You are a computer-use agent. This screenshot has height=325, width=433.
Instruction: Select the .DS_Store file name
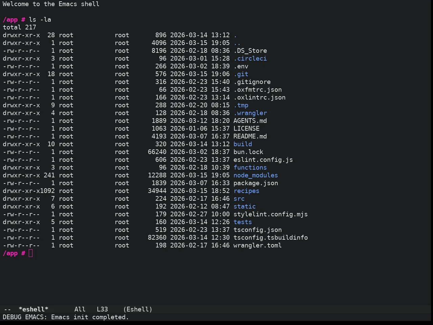tap(250, 51)
